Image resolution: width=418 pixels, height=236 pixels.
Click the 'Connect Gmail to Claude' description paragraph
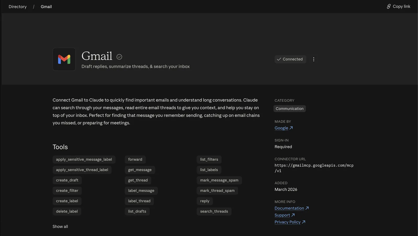(156, 111)
